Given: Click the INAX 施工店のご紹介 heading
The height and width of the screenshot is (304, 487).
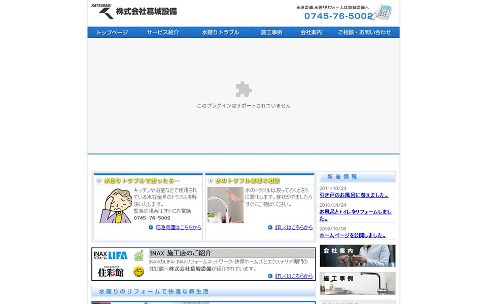Looking at the screenshot, I should point(181,253).
